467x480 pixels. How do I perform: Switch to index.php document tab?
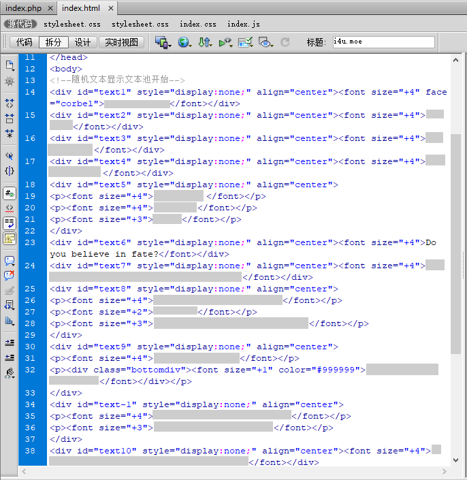pyautogui.click(x=24, y=7)
